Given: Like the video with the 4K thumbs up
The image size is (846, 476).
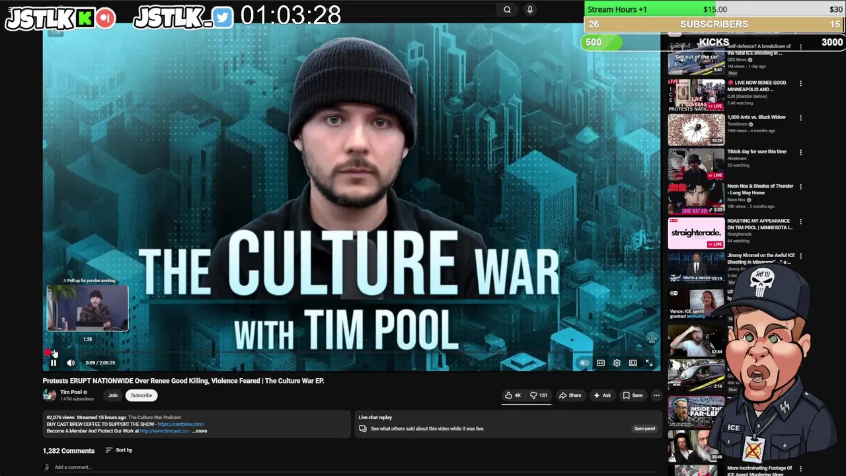Looking at the screenshot, I should point(513,395).
